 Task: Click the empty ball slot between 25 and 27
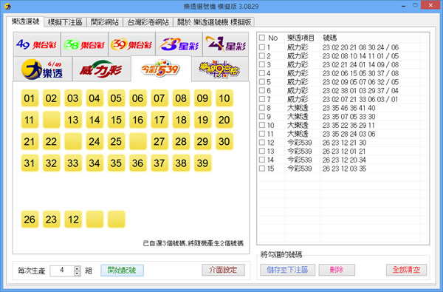pyautogui.click(x=138, y=141)
